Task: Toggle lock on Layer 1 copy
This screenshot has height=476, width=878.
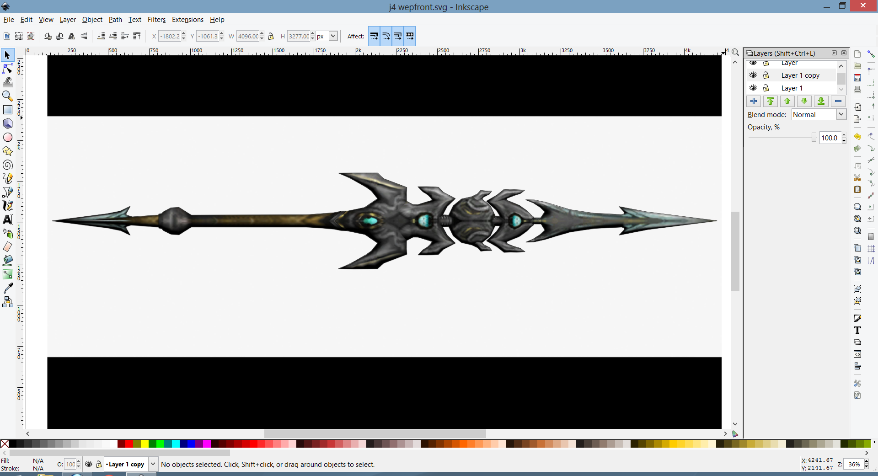Action: click(x=766, y=75)
